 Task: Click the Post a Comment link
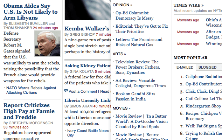(83, 91)
